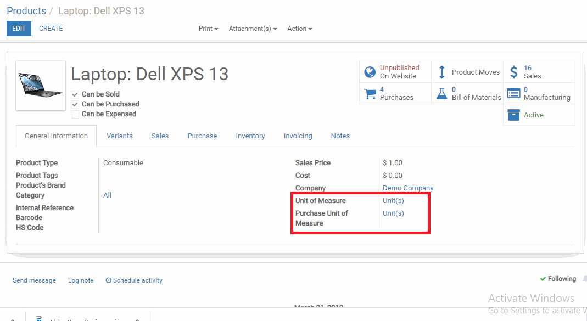Click the clock icon beside Schedule activity
The width and height of the screenshot is (587, 321).
(x=109, y=280)
